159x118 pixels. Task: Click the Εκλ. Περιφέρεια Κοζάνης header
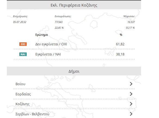(x=74, y=5)
